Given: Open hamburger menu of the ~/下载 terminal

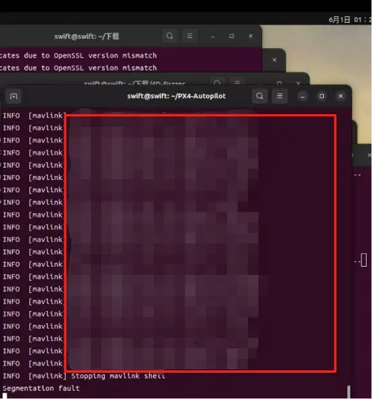Looking at the screenshot, I should pos(189,36).
